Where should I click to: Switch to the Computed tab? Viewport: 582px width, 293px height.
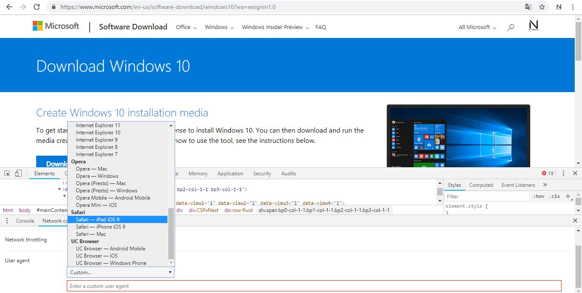481,185
